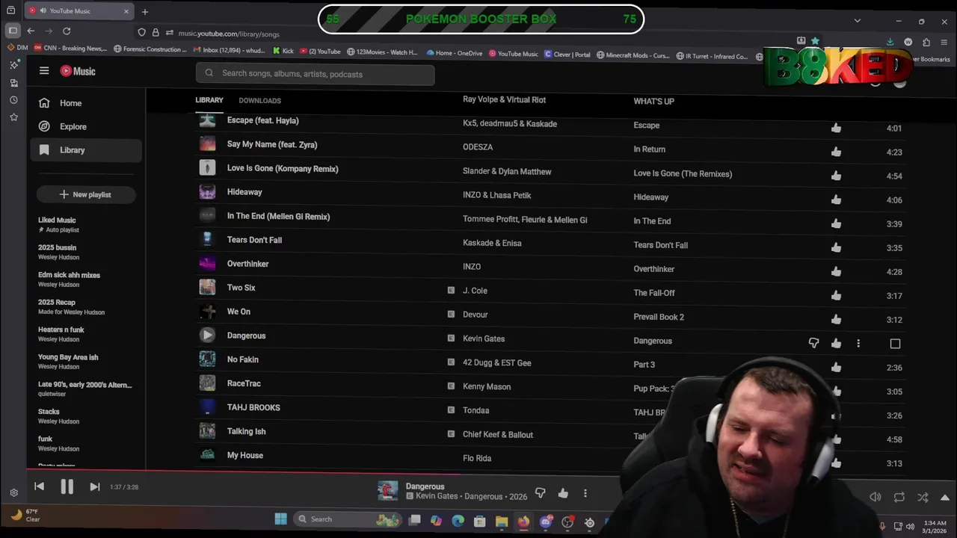Skip to the next track
The height and width of the screenshot is (538, 957).
click(95, 486)
